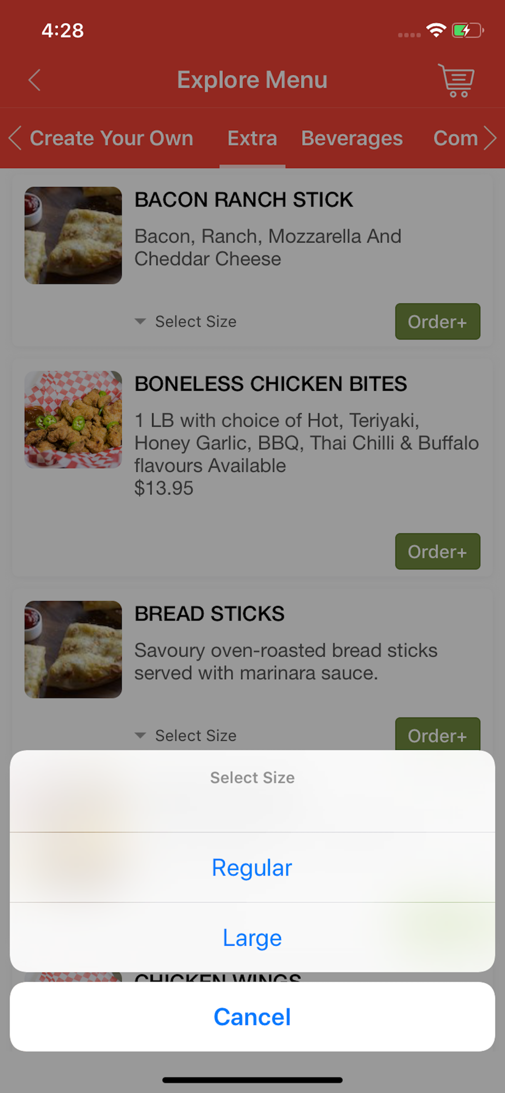Image resolution: width=505 pixels, height=1093 pixels.
Task: Expand Bread Sticks Select Size dropdown
Action: tap(186, 736)
